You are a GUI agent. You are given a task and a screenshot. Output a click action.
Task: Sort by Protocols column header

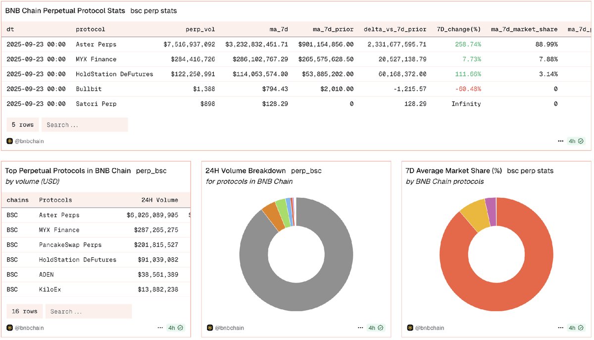(x=55, y=200)
